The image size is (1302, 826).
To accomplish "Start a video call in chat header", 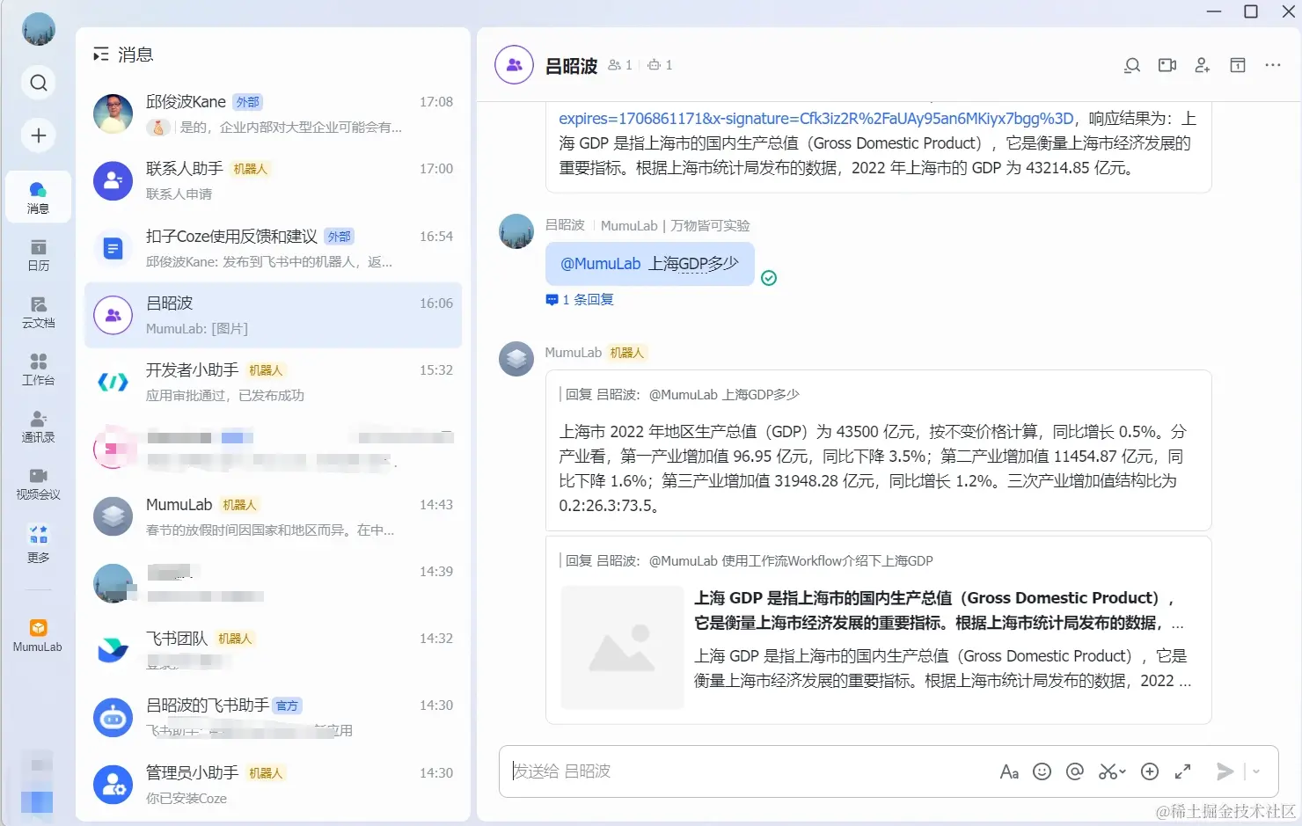I will pyautogui.click(x=1167, y=65).
